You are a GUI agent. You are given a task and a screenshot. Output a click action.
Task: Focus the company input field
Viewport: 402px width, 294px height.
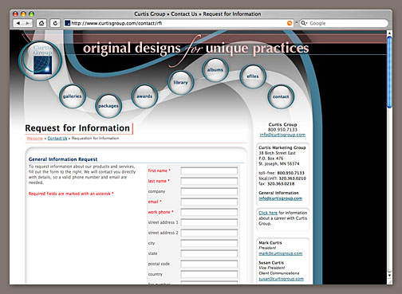(x=209, y=191)
